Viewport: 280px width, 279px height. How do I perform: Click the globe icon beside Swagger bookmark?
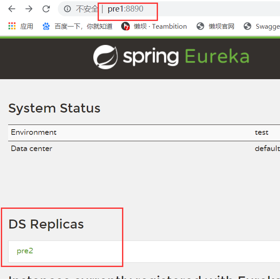(x=247, y=26)
